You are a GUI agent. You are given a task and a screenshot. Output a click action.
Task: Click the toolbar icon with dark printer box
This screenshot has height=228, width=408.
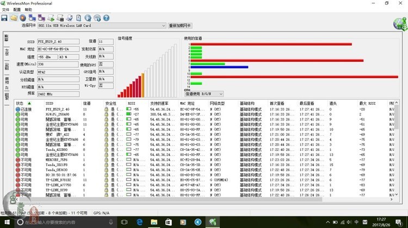coord(60,18)
